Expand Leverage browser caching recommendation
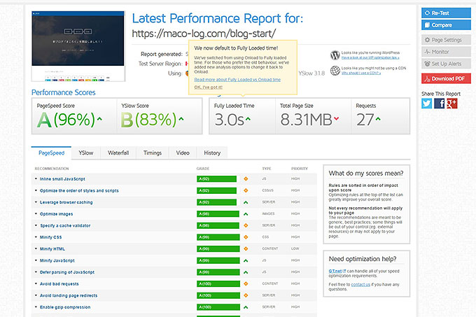 pyautogui.click(x=66, y=202)
